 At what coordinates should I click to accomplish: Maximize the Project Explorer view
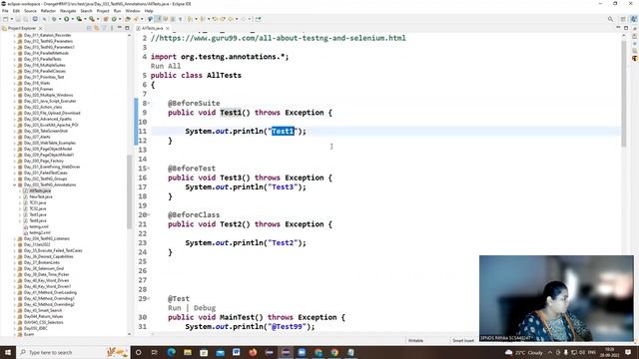click(127, 28)
